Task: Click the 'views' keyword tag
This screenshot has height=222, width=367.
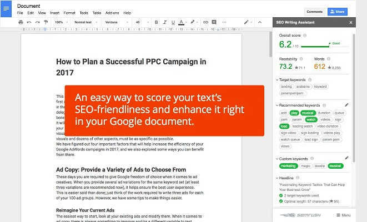Action: tap(285, 146)
